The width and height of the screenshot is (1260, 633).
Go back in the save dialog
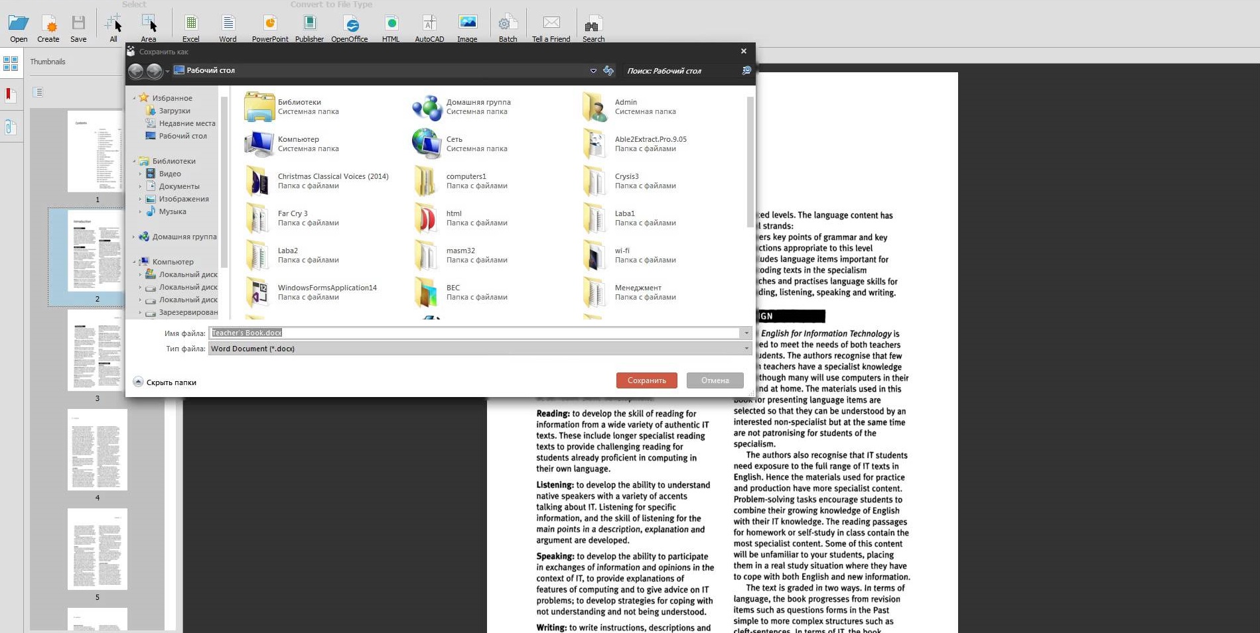click(x=136, y=71)
